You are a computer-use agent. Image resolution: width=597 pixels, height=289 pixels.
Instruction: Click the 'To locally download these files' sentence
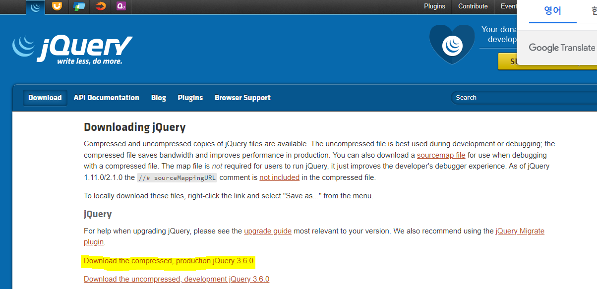[x=228, y=196]
